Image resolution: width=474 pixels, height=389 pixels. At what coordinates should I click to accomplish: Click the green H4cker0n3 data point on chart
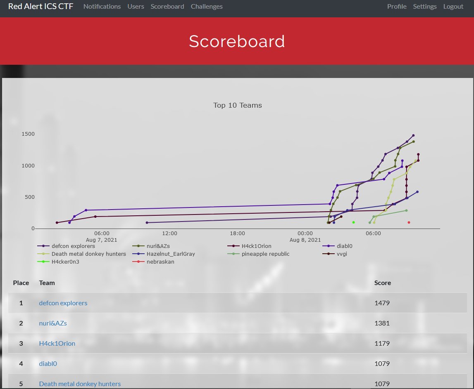(x=353, y=222)
